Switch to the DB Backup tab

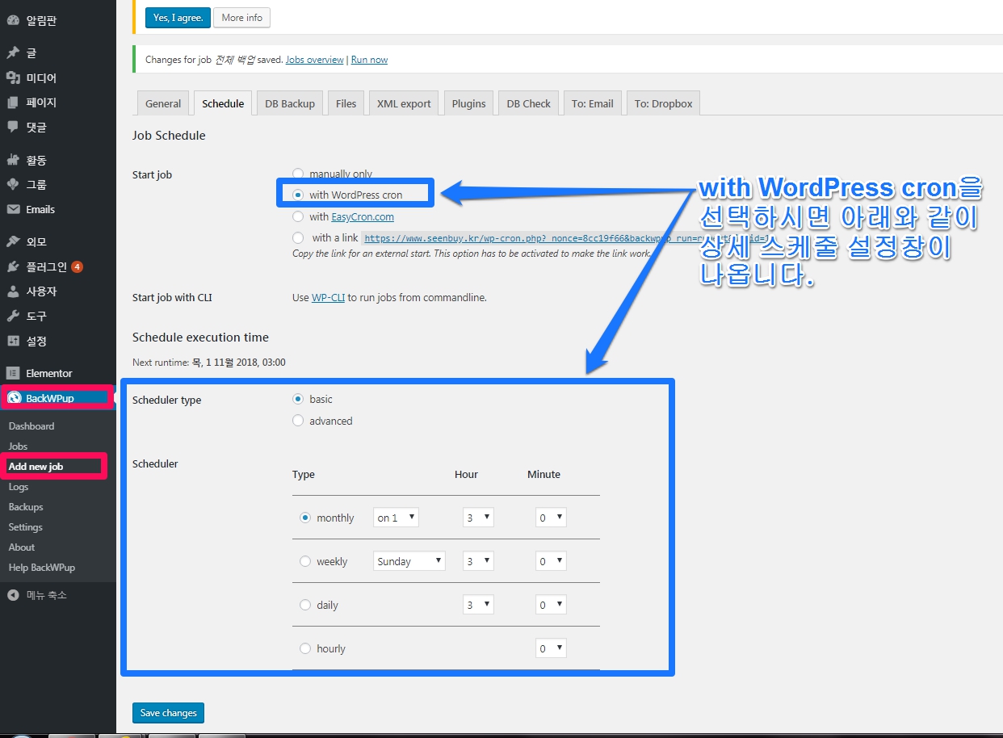pyautogui.click(x=290, y=103)
